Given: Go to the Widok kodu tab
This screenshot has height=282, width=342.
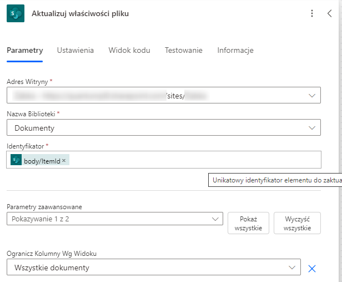Looking at the screenshot, I should [129, 51].
